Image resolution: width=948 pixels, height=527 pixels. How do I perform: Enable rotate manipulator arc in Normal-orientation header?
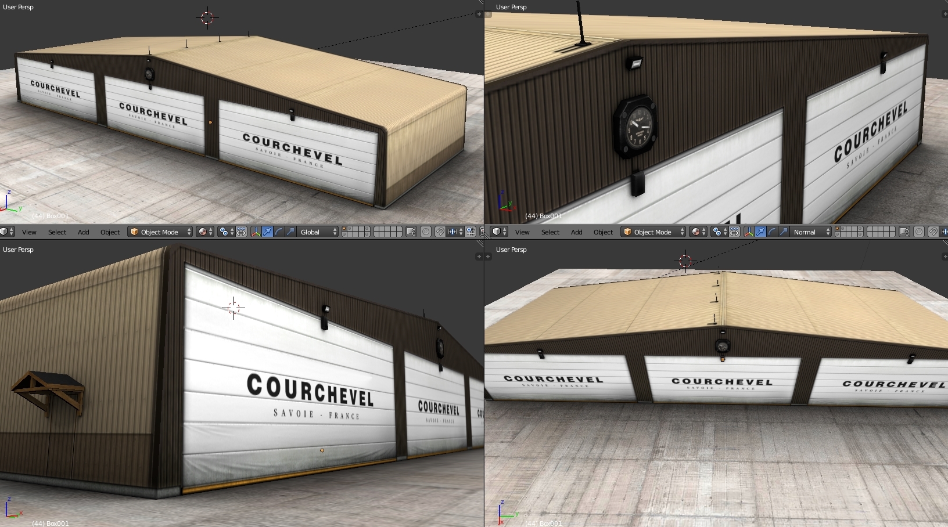pos(772,232)
